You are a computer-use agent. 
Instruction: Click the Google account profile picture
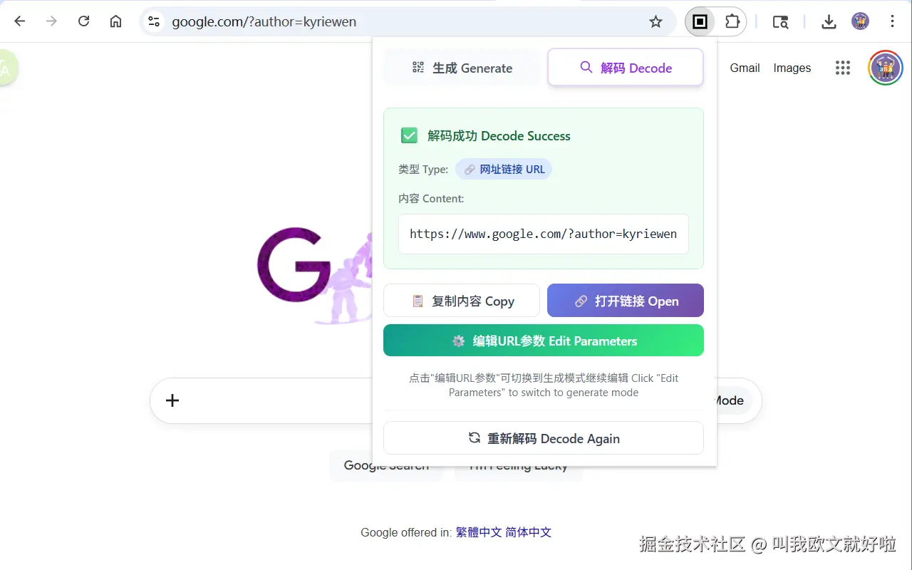tap(885, 68)
